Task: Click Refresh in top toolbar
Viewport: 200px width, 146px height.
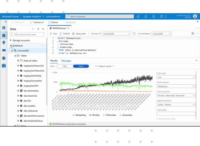Action: (53, 22)
